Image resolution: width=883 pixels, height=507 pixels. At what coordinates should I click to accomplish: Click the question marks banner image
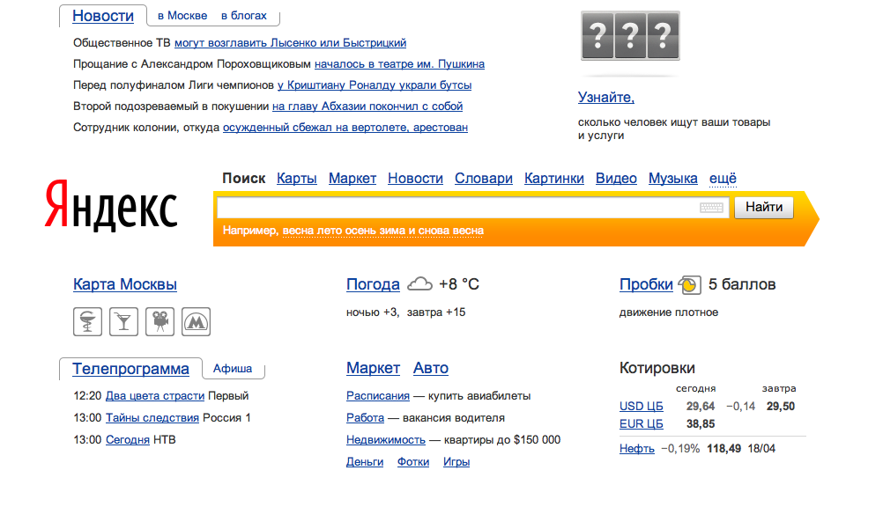click(630, 35)
